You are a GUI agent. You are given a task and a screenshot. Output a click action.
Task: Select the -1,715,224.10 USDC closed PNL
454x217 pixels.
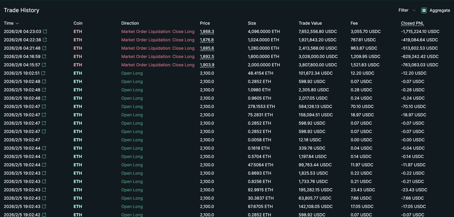[x=420, y=31]
